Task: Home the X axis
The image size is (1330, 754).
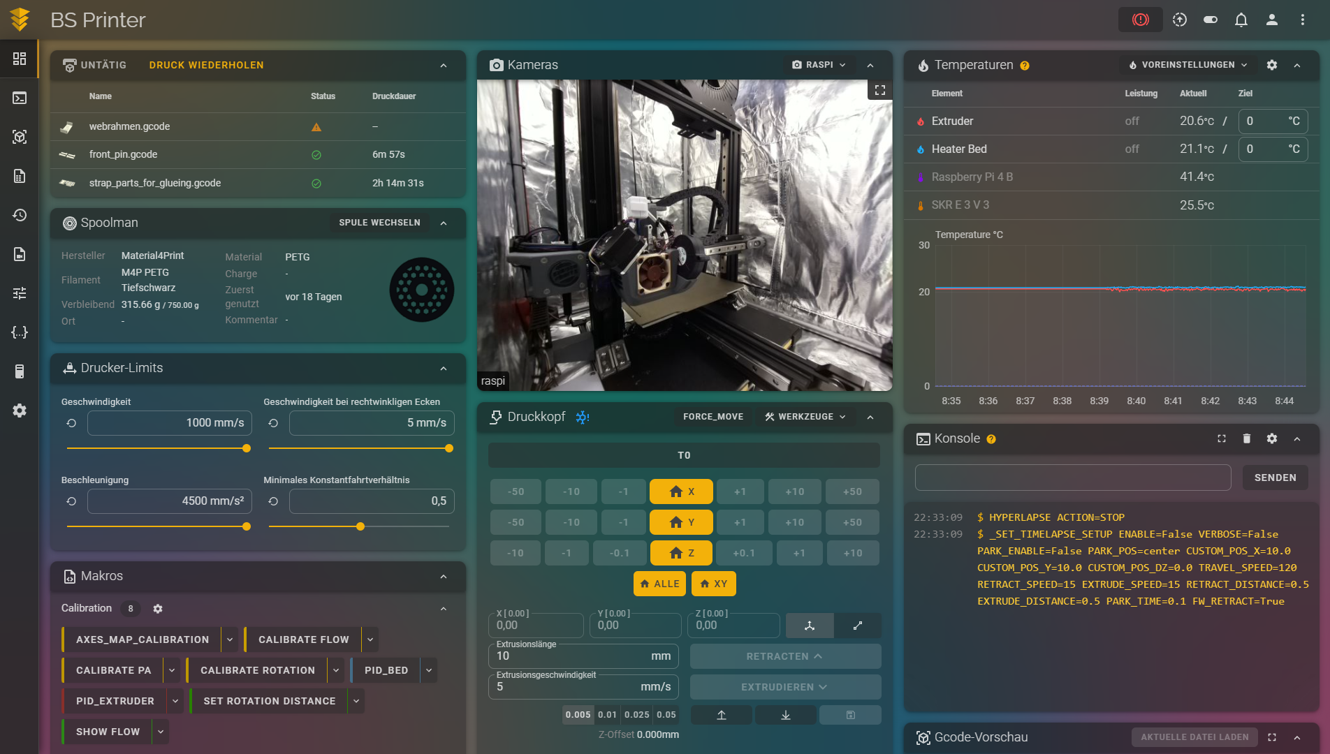Action: coord(681,491)
